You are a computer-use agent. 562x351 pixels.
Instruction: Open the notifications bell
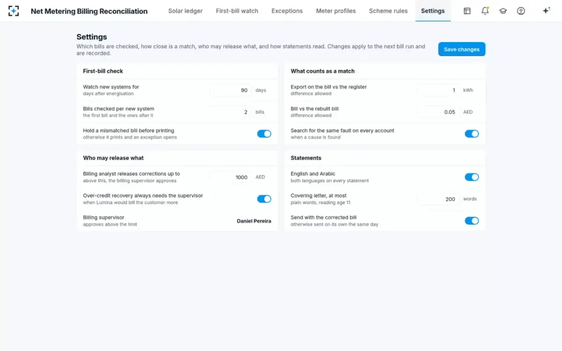pyautogui.click(x=485, y=11)
